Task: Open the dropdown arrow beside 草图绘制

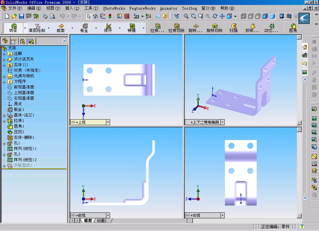Action: click(49, 28)
